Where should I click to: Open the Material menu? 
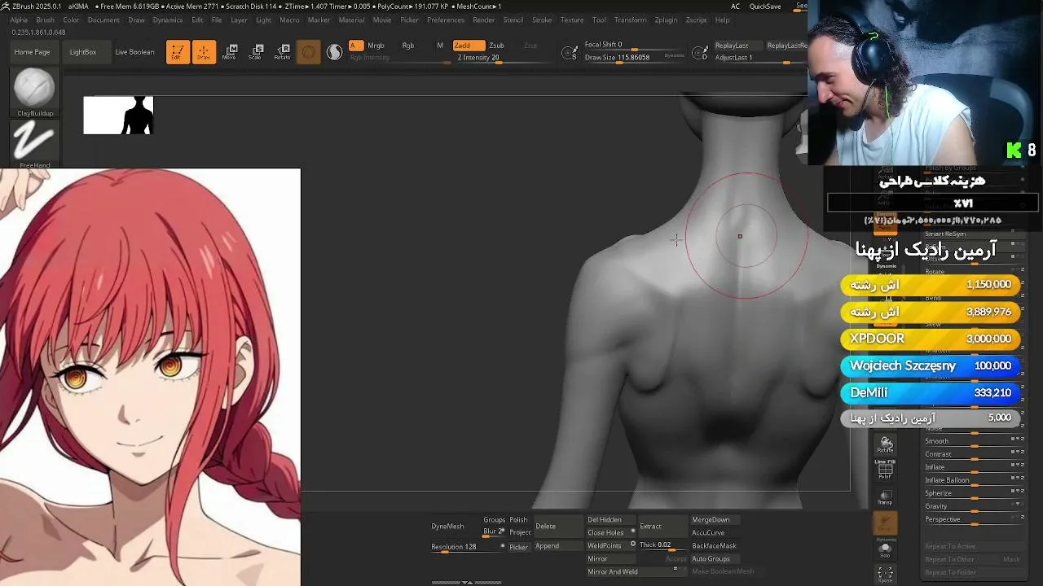click(351, 20)
